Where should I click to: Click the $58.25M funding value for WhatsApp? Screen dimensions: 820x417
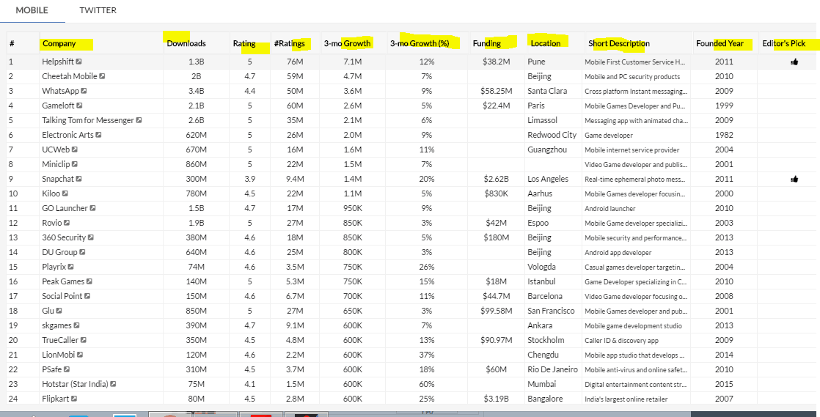[497, 91]
